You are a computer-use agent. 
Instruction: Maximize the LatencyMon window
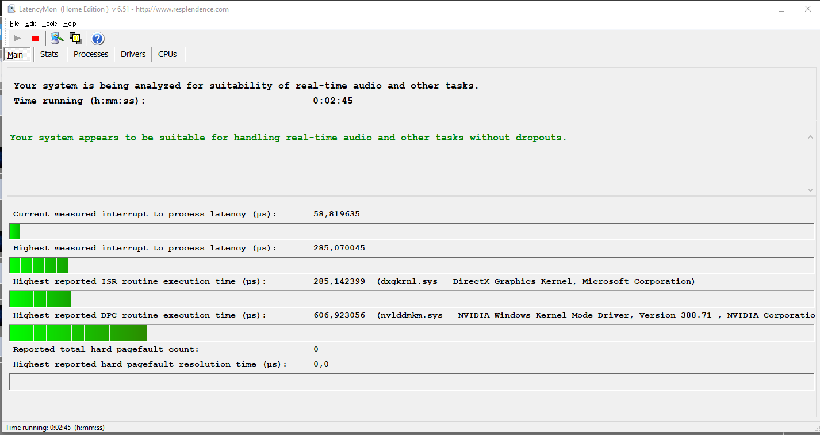[781, 9]
